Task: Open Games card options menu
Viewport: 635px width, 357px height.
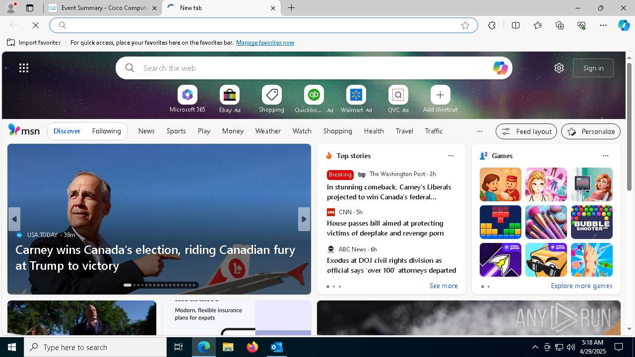Action: click(605, 156)
